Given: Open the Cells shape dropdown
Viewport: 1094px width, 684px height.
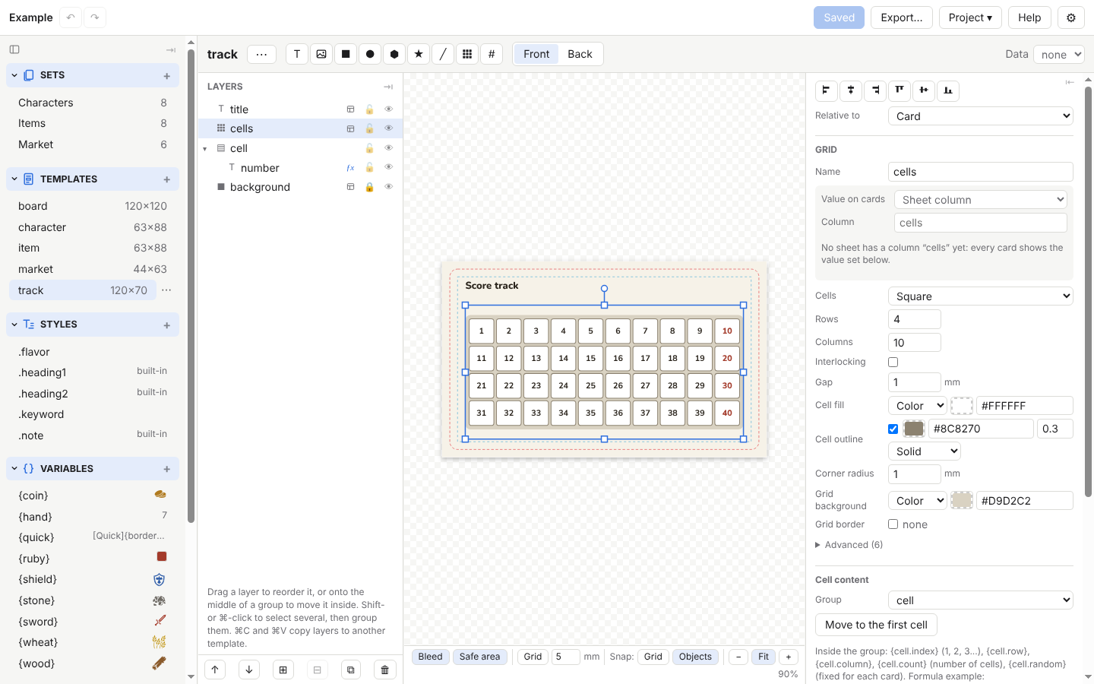Looking at the screenshot, I should coord(981,296).
